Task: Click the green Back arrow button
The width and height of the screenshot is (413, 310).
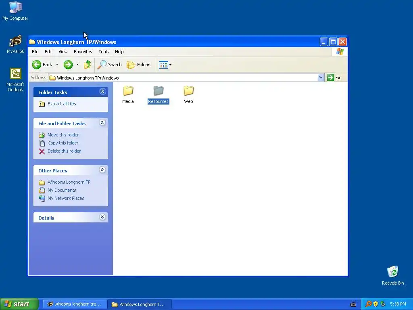Action: tap(37, 65)
